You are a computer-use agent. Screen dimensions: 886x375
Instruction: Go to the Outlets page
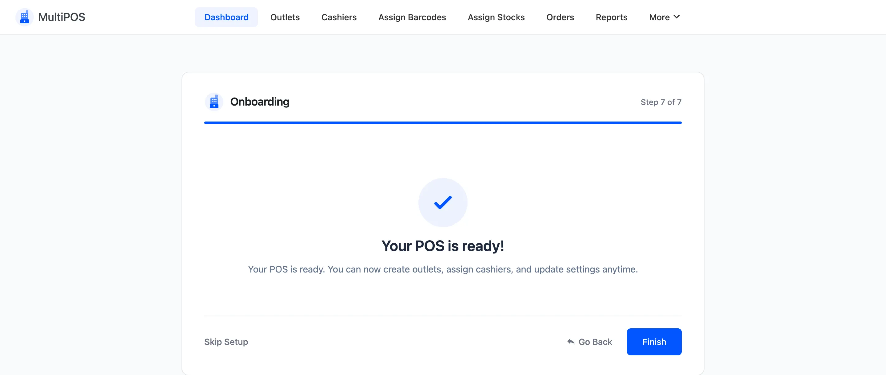tap(285, 17)
